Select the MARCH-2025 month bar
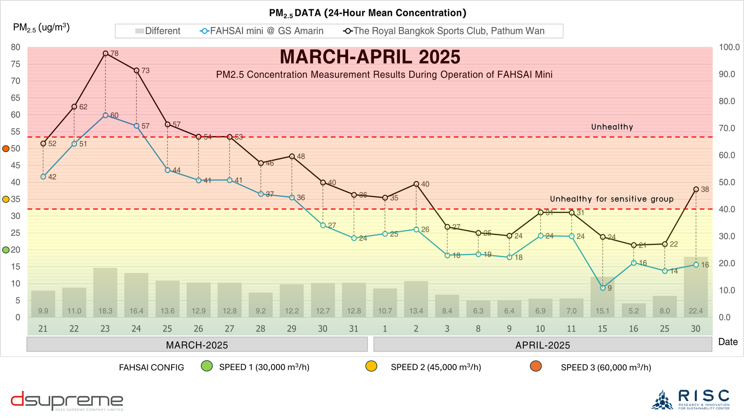 pyautogui.click(x=197, y=345)
